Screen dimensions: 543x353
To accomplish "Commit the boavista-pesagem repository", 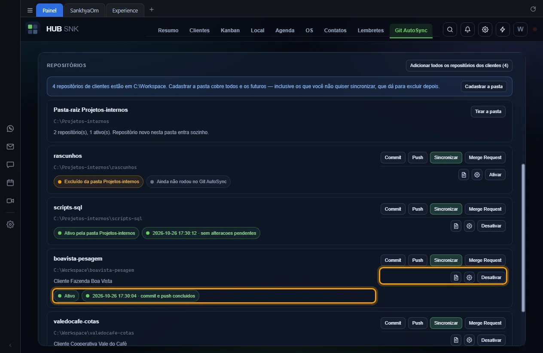I will pos(393,260).
